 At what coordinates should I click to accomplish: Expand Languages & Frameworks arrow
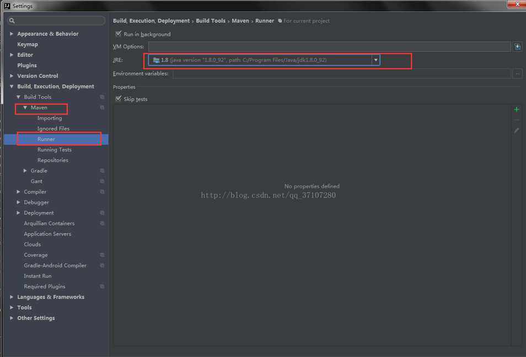12,297
